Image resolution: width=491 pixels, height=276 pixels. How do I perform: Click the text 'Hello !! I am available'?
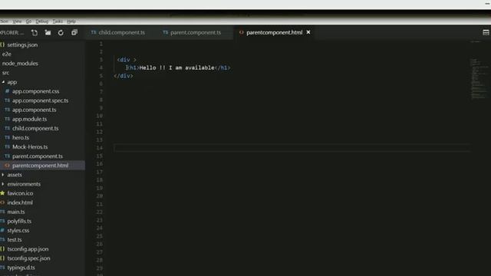click(x=177, y=67)
